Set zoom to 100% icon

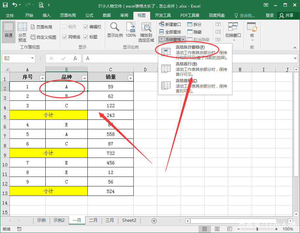(131, 30)
